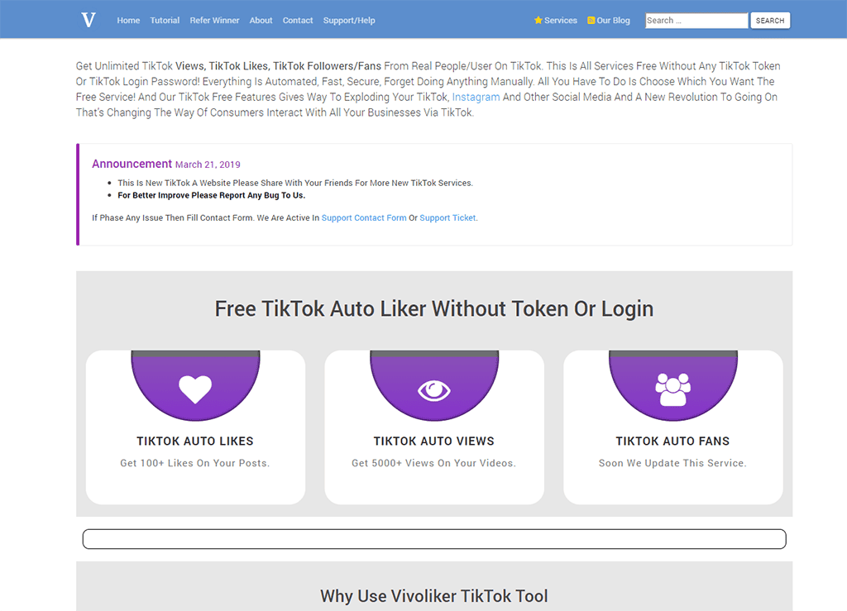Click the SEARCH button
Image resolution: width=847 pixels, height=611 pixels.
coord(770,21)
